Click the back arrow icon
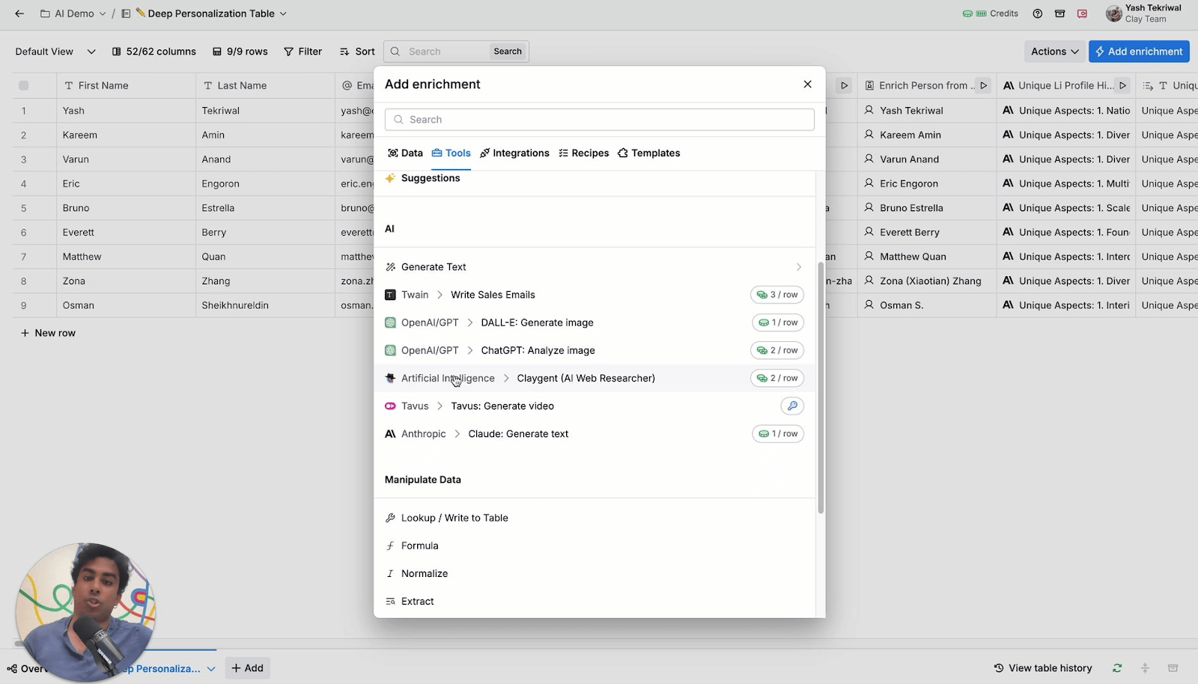The image size is (1198, 684). (x=19, y=13)
